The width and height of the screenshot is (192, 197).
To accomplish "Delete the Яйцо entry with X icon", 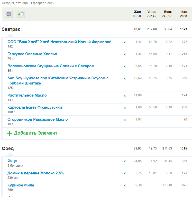I will pos(125,162).
